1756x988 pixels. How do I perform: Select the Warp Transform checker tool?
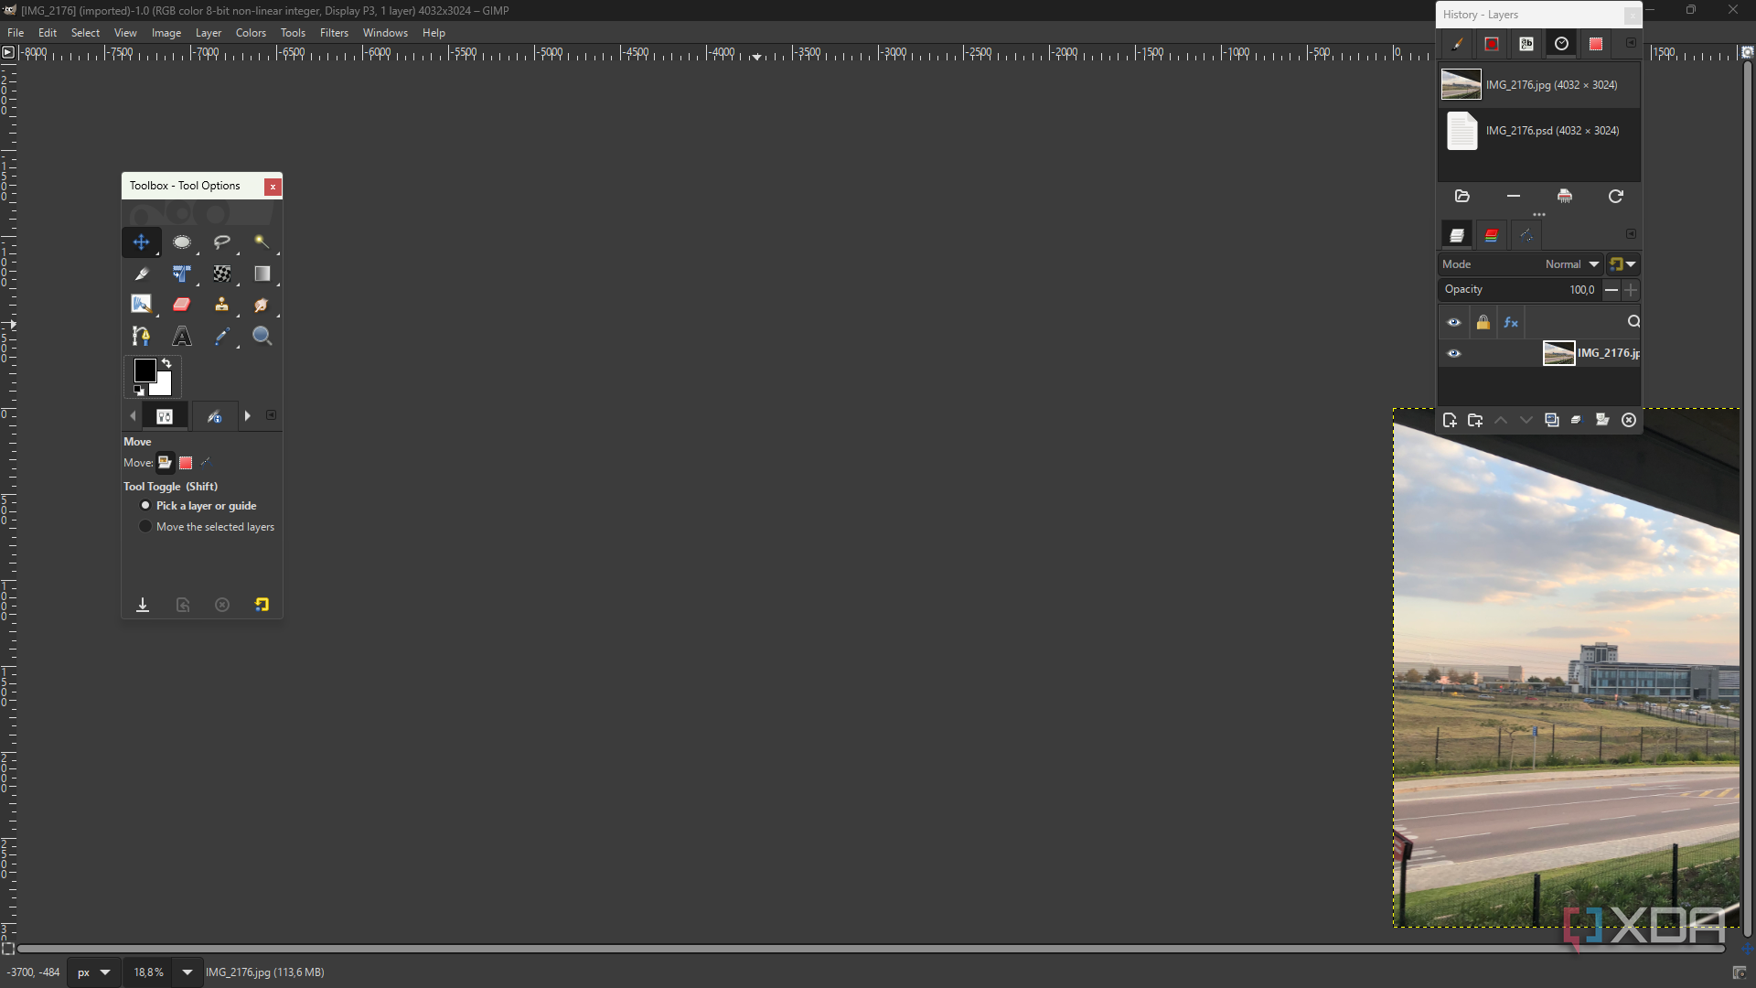(x=221, y=274)
